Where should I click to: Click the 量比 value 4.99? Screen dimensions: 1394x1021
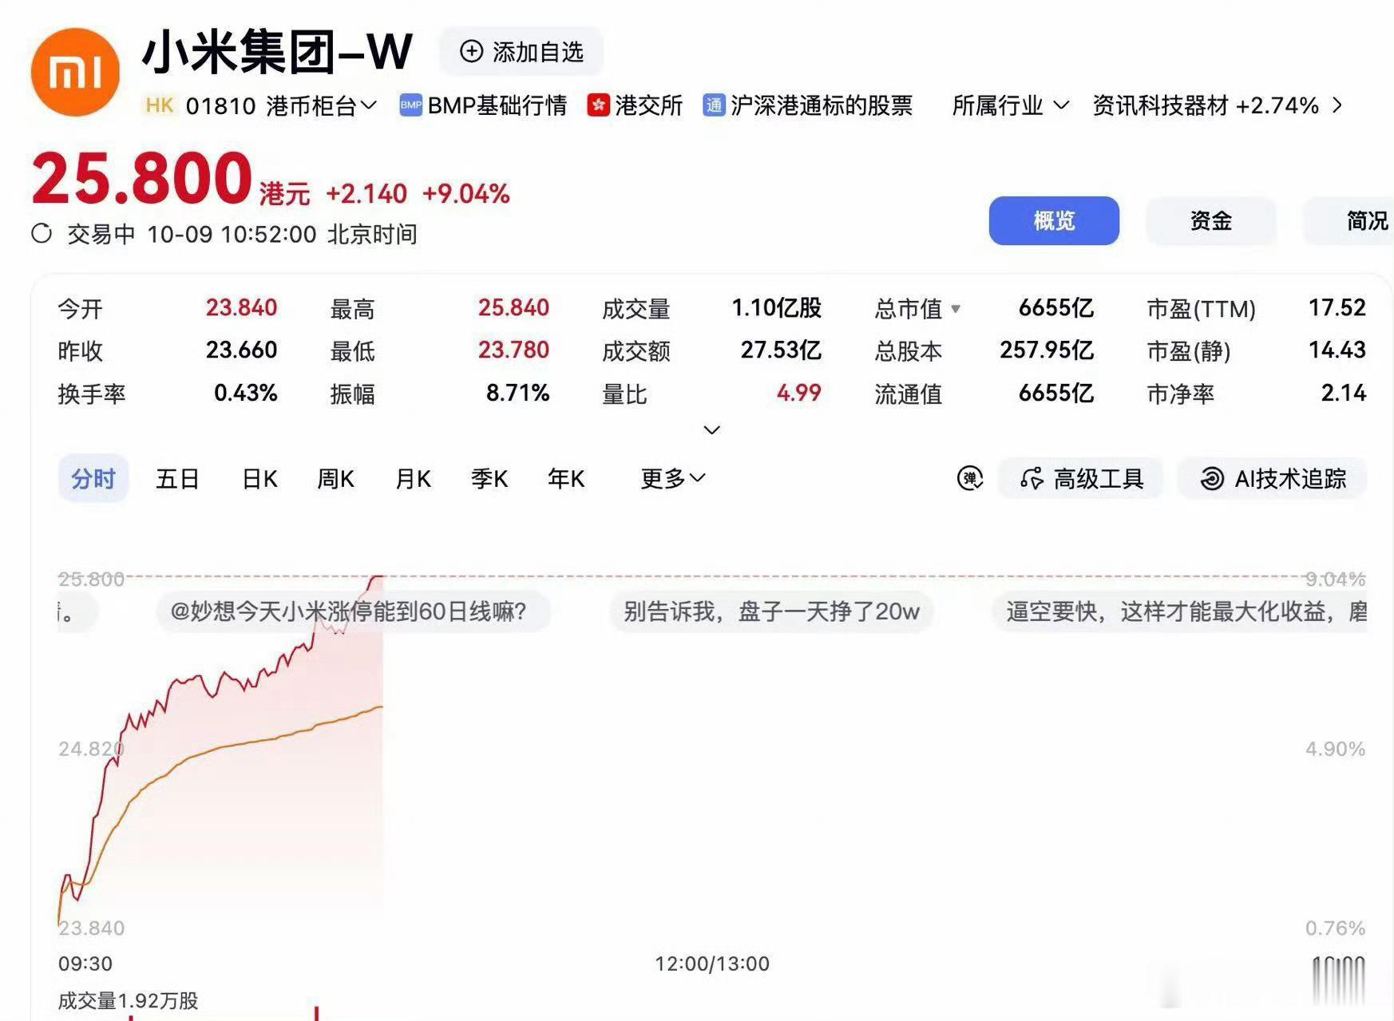[798, 393]
